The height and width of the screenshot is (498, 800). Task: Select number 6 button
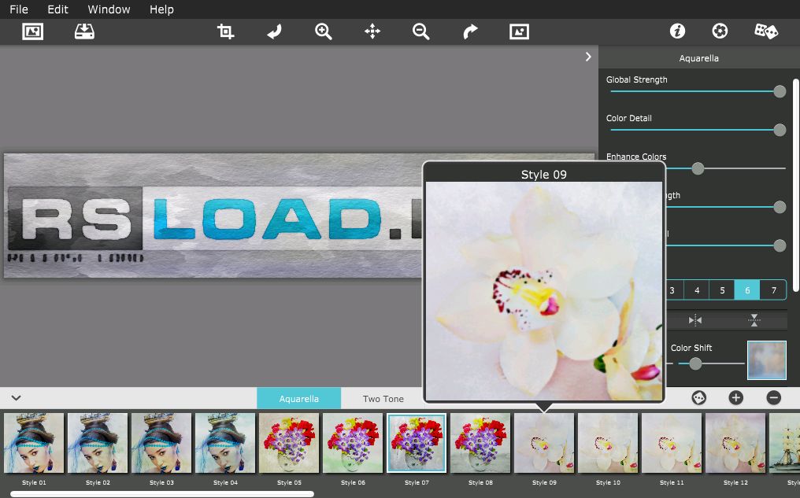point(747,290)
